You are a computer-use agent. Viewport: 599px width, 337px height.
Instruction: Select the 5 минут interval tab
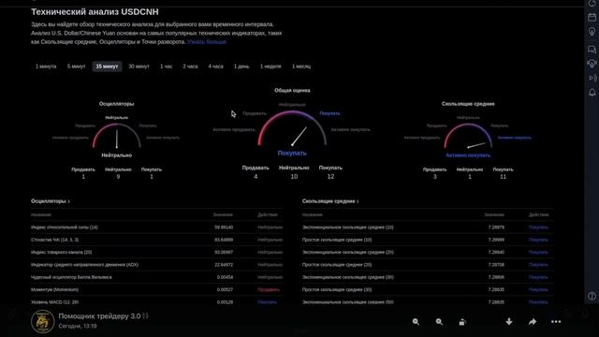tap(77, 66)
